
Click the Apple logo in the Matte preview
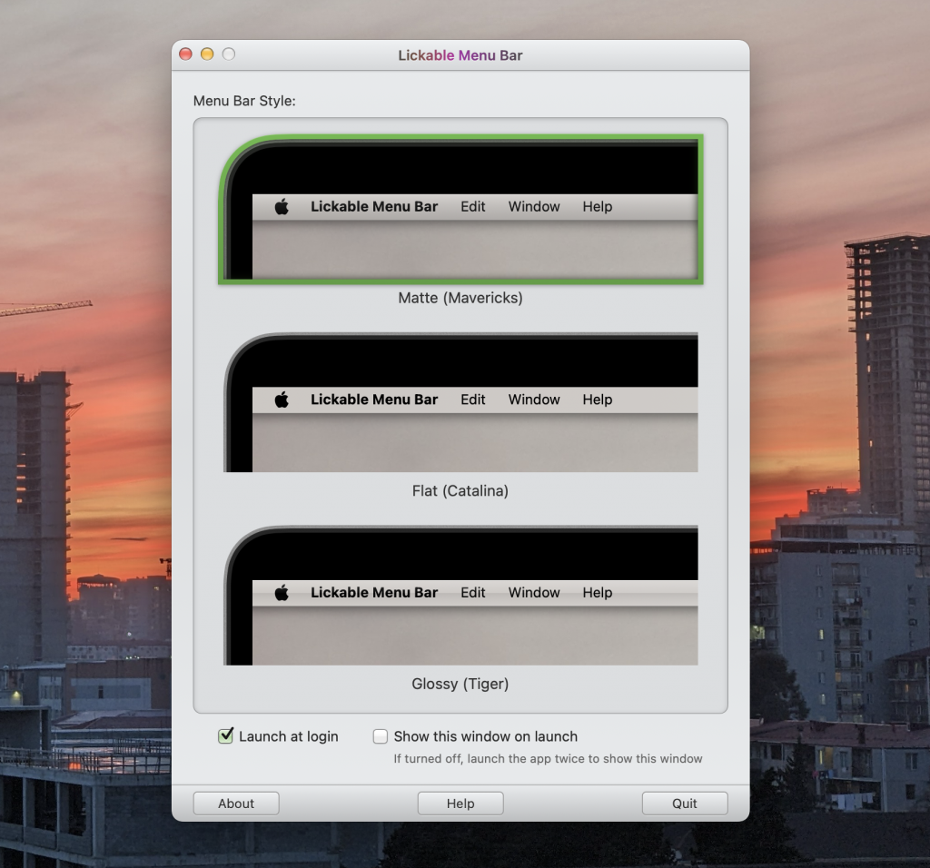282,207
